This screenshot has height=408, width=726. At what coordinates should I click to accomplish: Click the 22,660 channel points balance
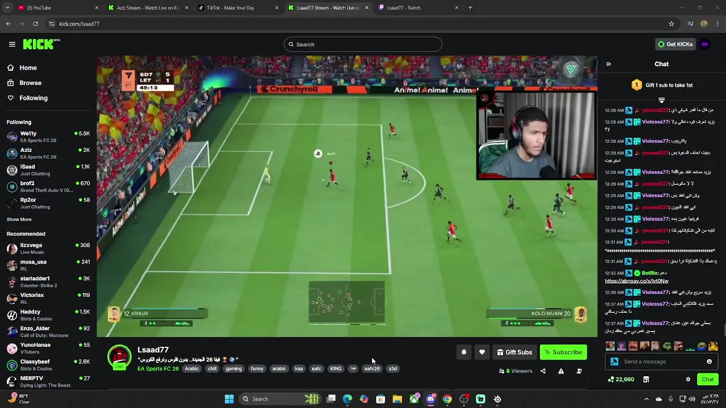tap(621, 379)
